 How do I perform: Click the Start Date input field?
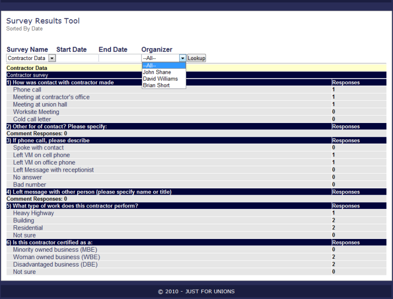(x=77, y=58)
